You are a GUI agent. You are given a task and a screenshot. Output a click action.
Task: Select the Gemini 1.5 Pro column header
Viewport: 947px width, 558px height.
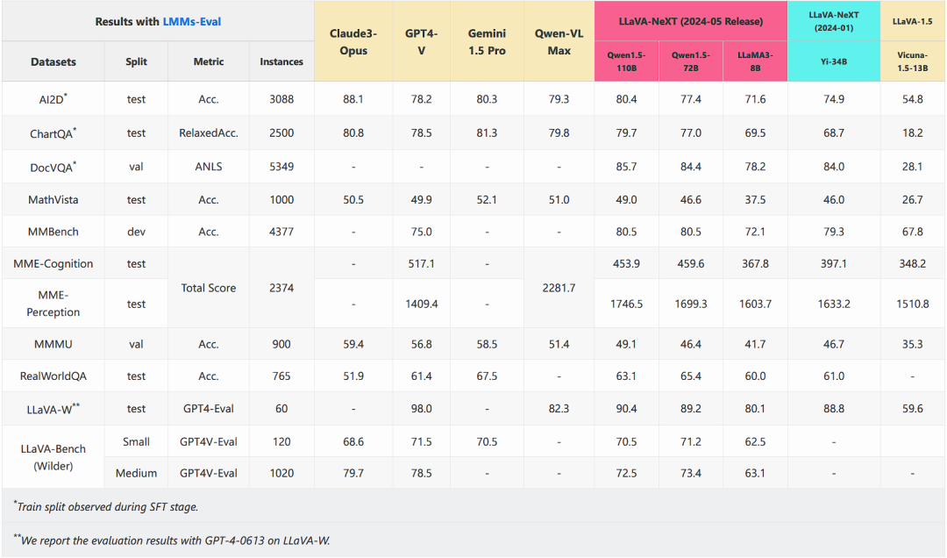[487, 42]
